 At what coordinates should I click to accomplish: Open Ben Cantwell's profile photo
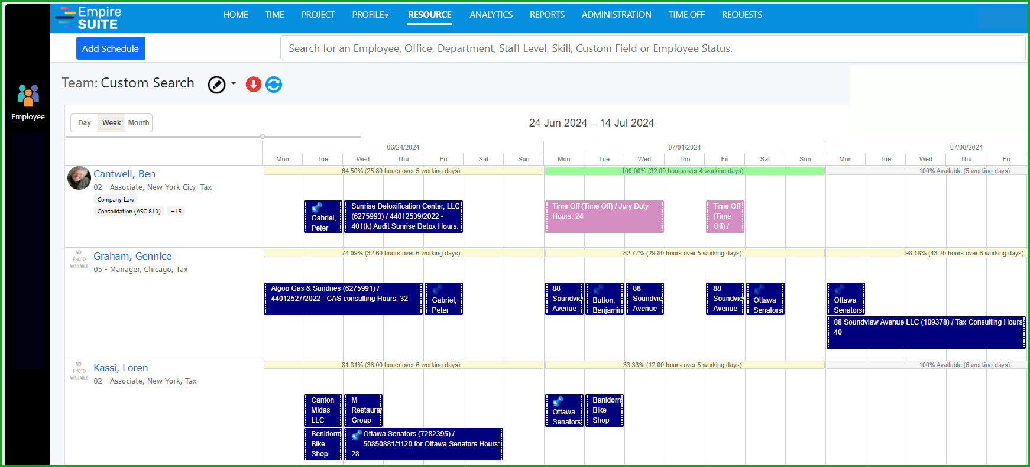coord(79,178)
